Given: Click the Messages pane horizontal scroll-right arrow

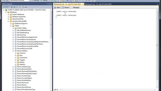Looking at the screenshot, I should (x=155, y=90).
